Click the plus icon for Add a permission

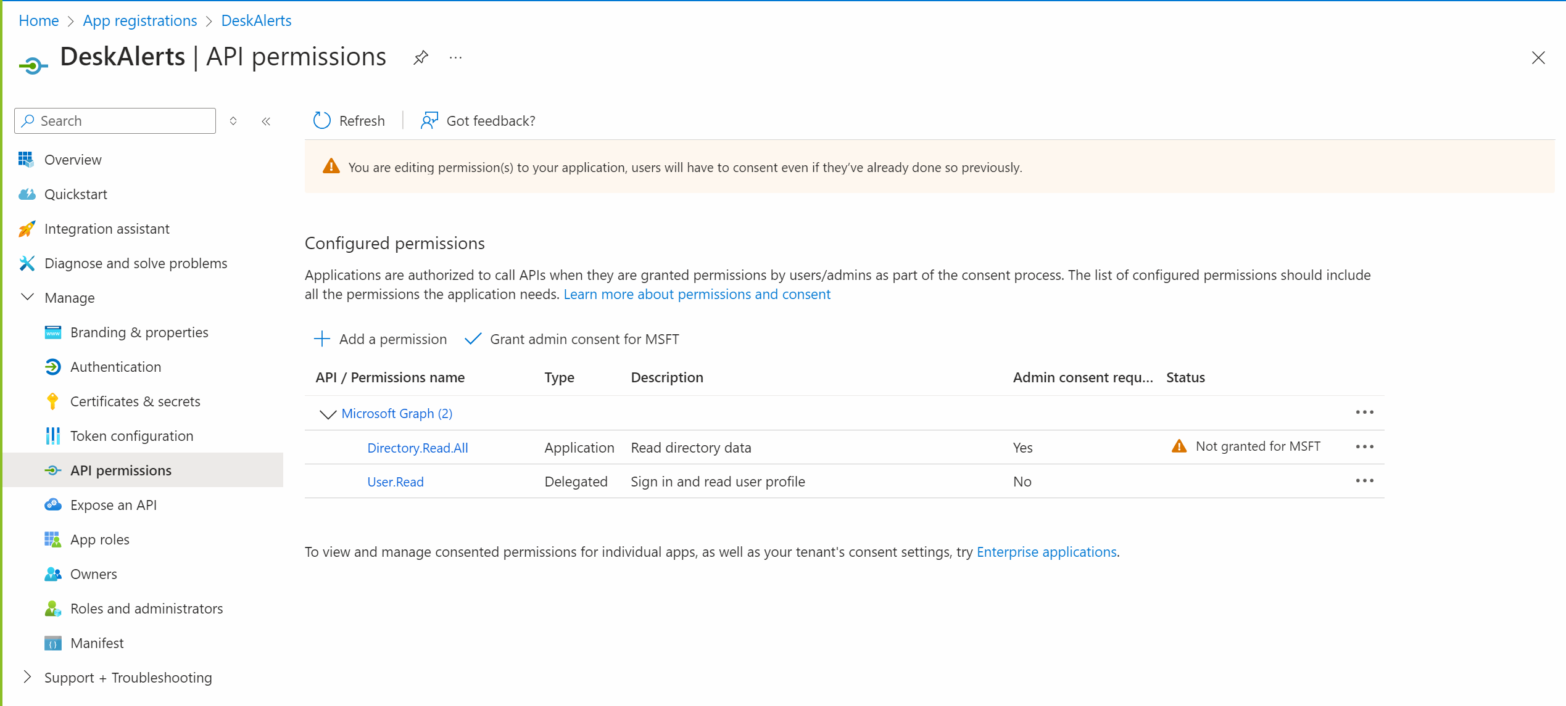[x=321, y=339]
